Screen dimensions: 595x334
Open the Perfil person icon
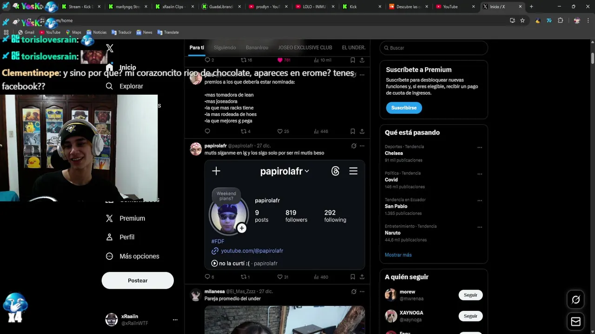tap(109, 237)
